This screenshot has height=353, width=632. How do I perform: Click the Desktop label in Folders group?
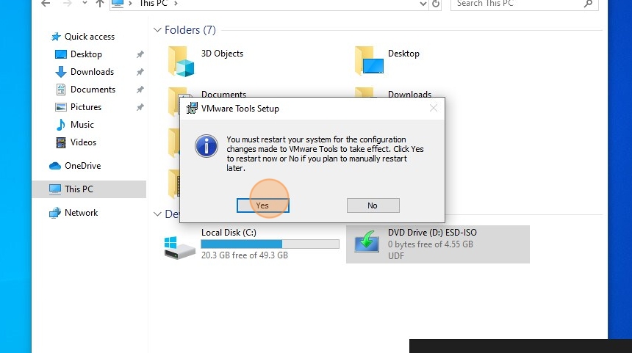click(403, 54)
